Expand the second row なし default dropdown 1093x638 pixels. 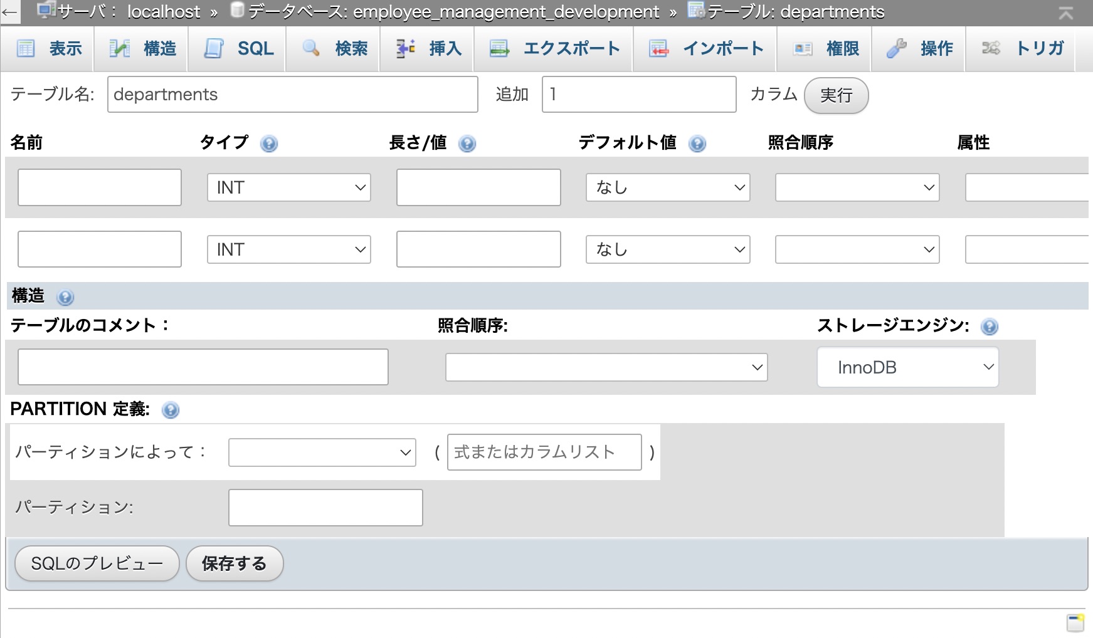click(x=668, y=249)
